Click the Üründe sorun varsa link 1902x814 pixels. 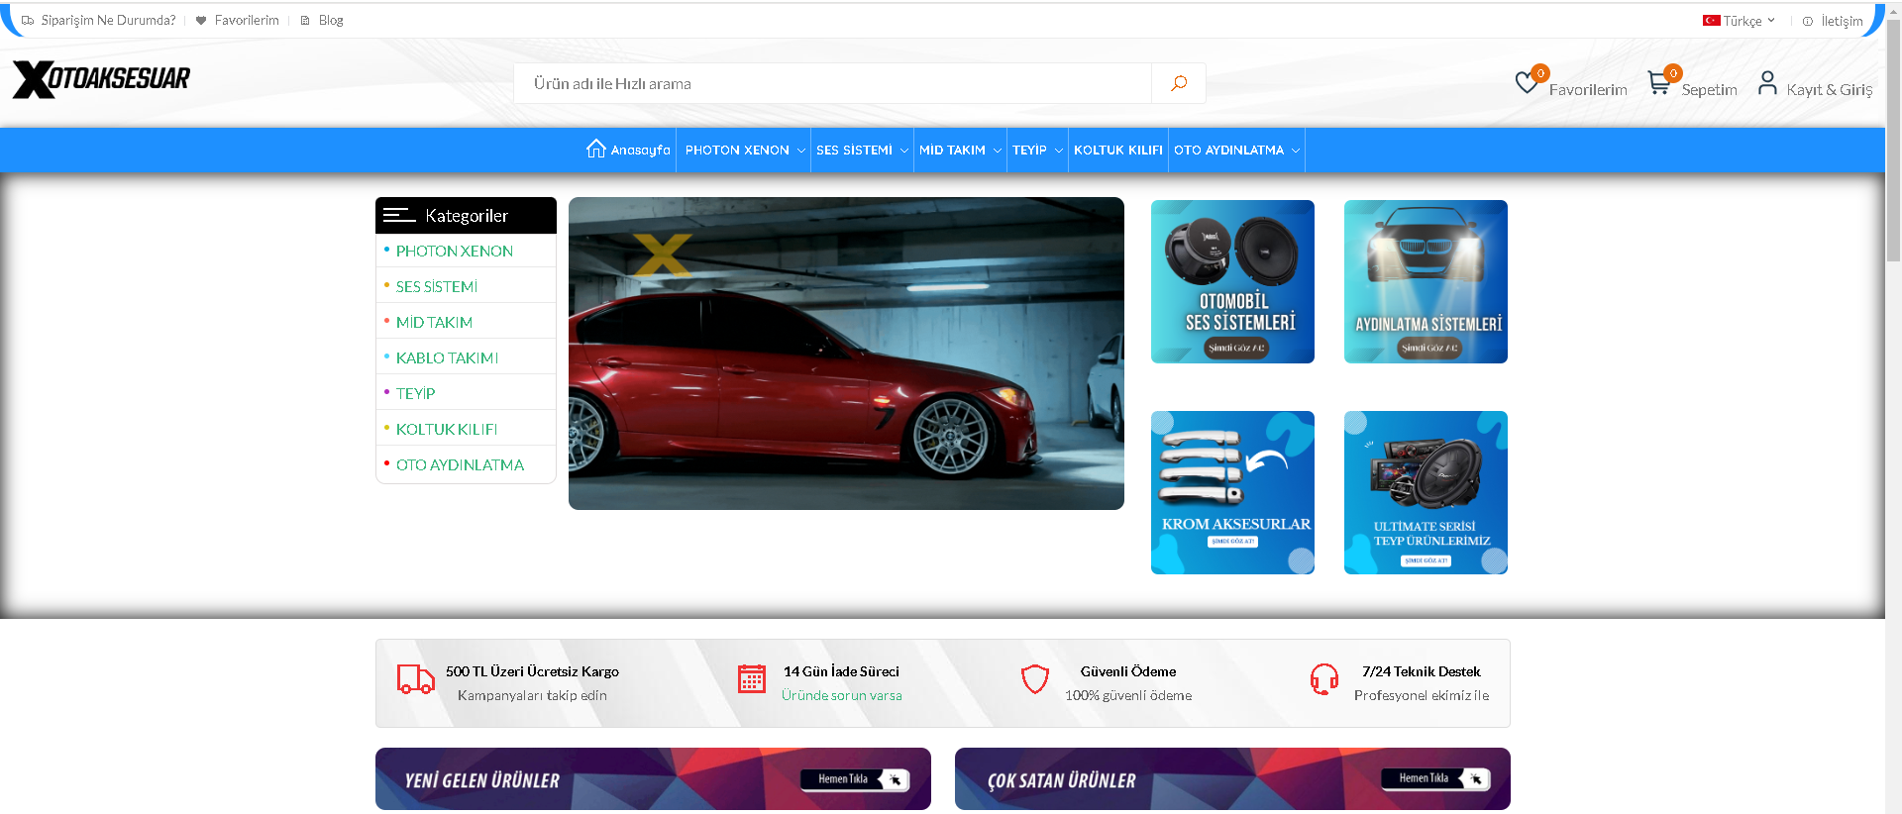[x=841, y=695]
